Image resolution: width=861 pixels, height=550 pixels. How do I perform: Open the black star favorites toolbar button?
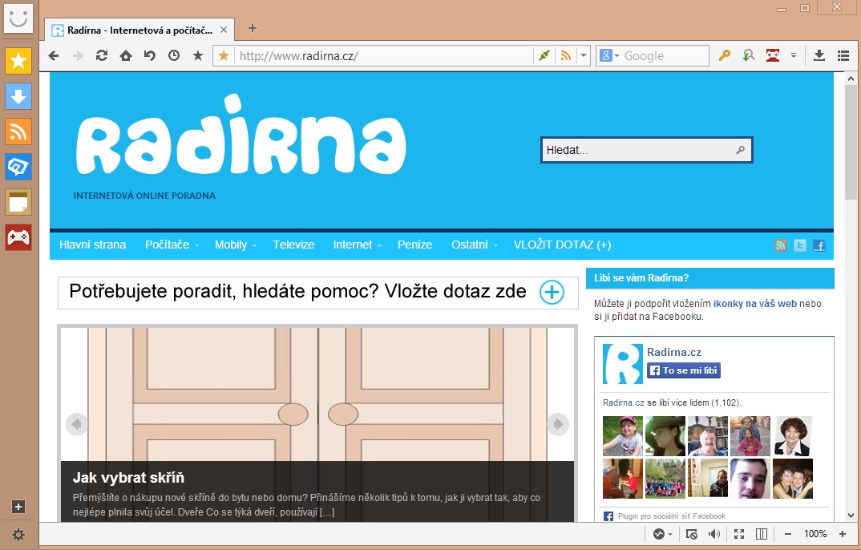198,55
